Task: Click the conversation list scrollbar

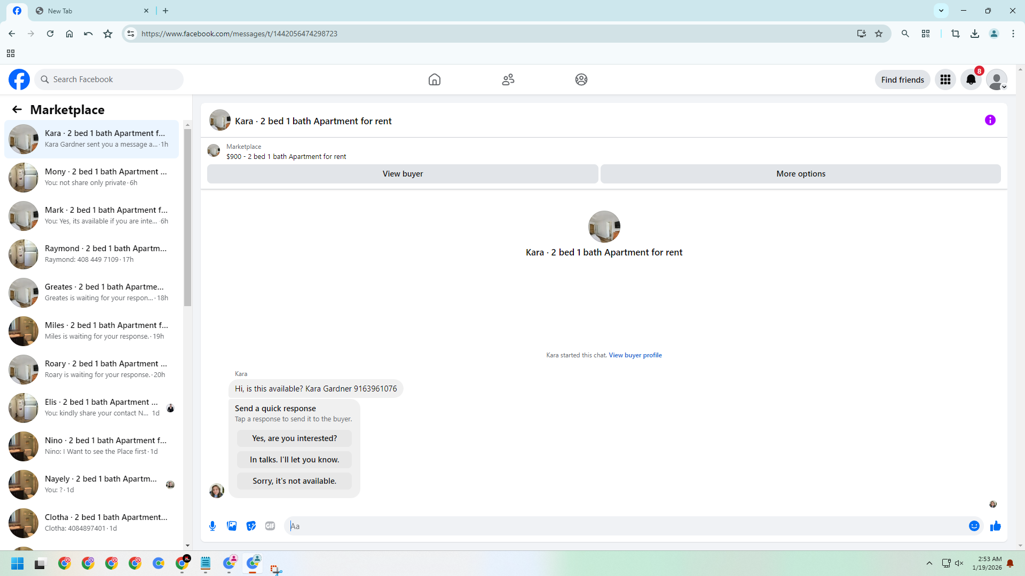Action: tap(187, 218)
